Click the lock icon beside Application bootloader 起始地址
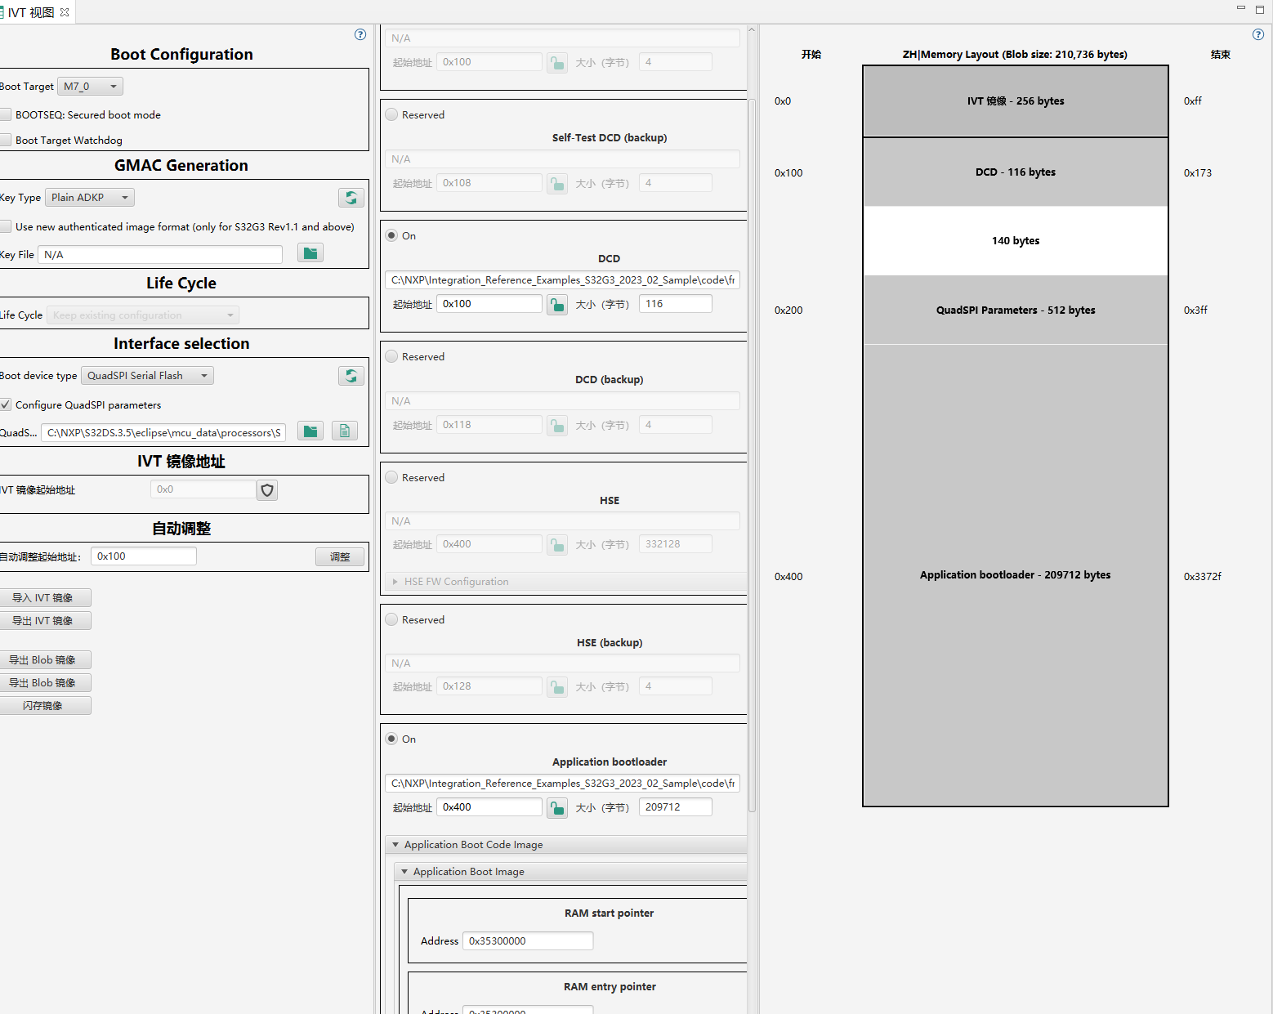Image resolution: width=1273 pixels, height=1014 pixels. click(556, 807)
